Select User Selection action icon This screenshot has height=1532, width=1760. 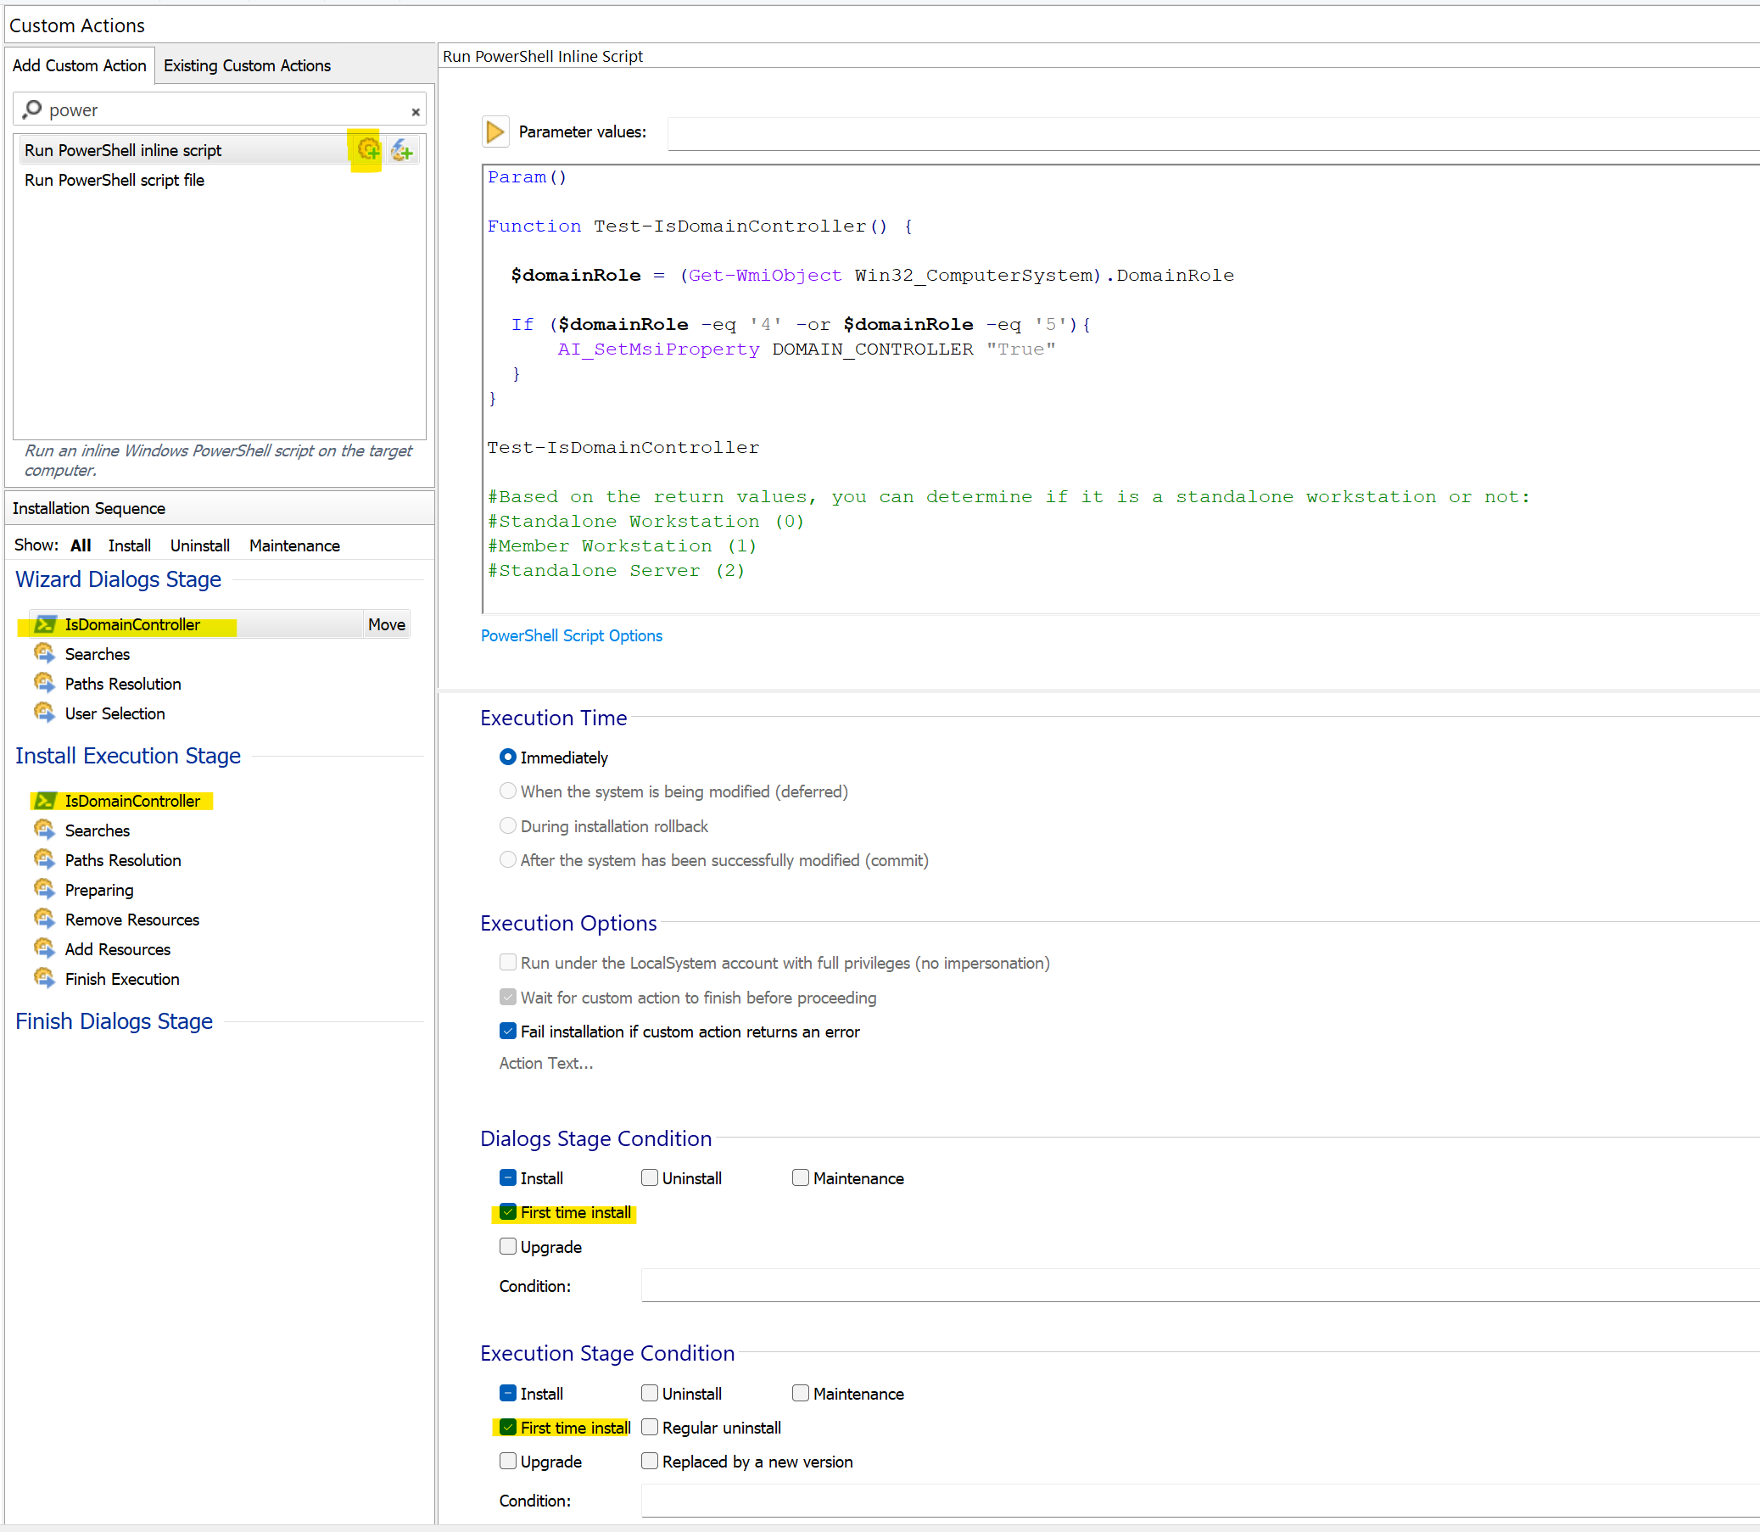click(44, 713)
